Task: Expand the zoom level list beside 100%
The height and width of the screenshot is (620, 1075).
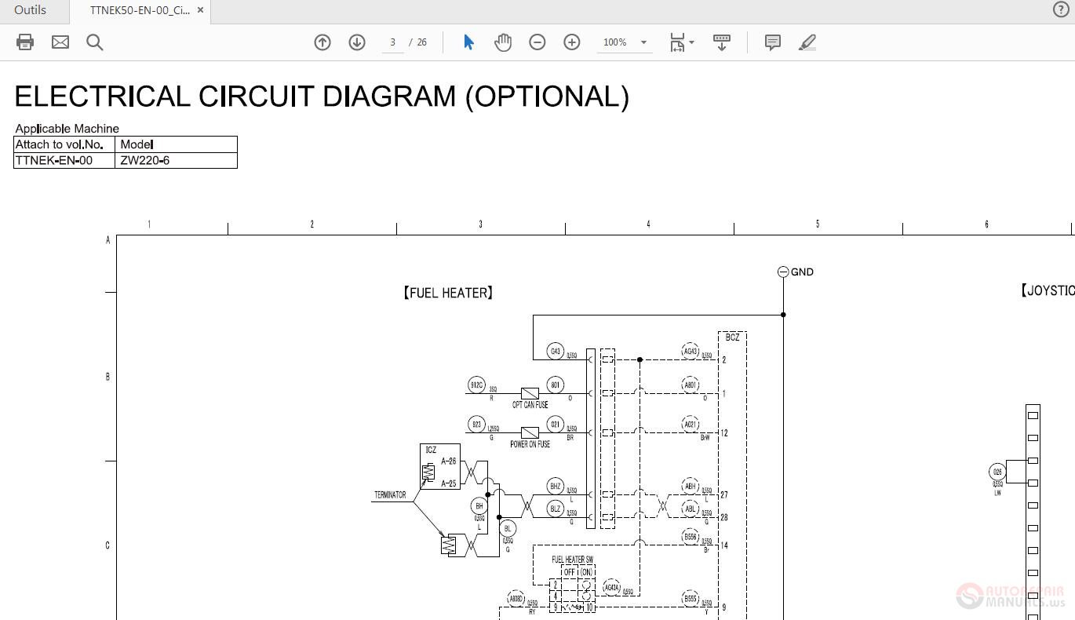Action: (643, 42)
